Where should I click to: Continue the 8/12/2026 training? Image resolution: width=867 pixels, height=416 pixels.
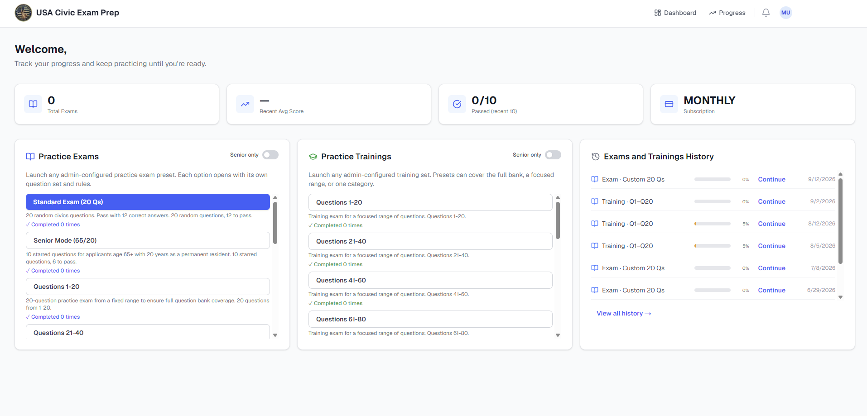point(771,224)
